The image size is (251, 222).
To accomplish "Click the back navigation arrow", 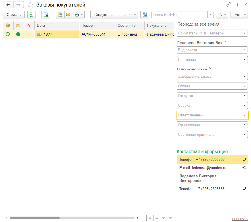I will tap(8, 5).
